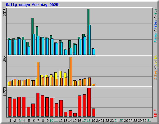The width and height of the screenshot is (159, 124).
Task: Click day 22 on the x-axis
Action: click(107, 121)
